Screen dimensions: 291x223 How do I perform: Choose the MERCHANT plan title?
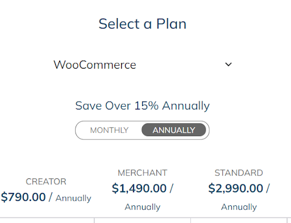coord(143,173)
